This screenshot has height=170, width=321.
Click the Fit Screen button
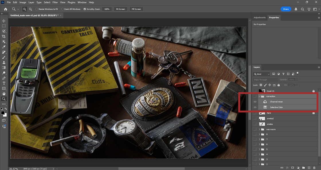pyautogui.click(x=120, y=9)
